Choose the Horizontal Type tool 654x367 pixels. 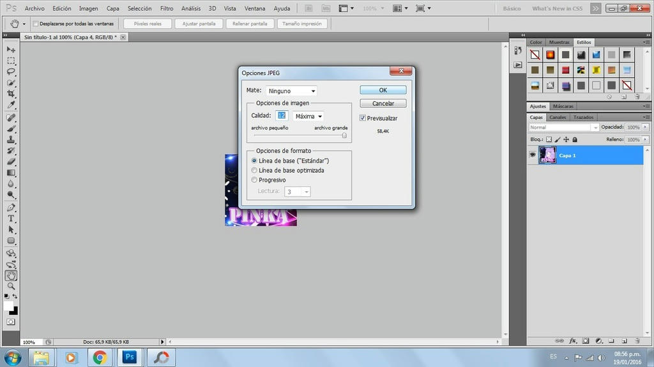(11, 219)
